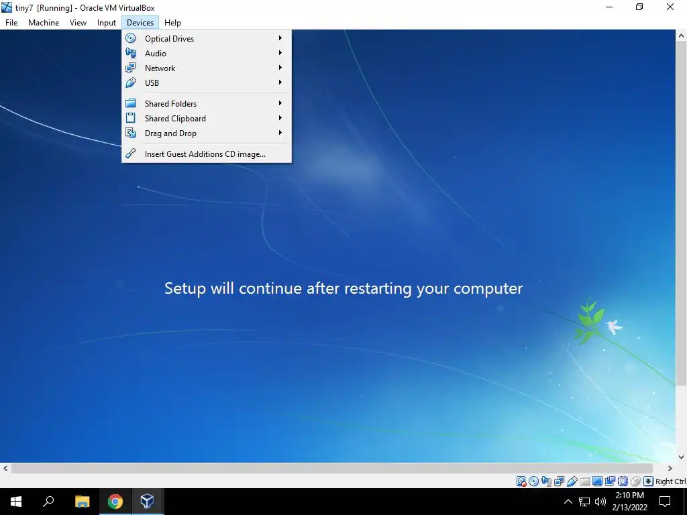Click the Optical Drives disc icon in menu
This screenshot has width=687, height=515.
pyautogui.click(x=131, y=38)
